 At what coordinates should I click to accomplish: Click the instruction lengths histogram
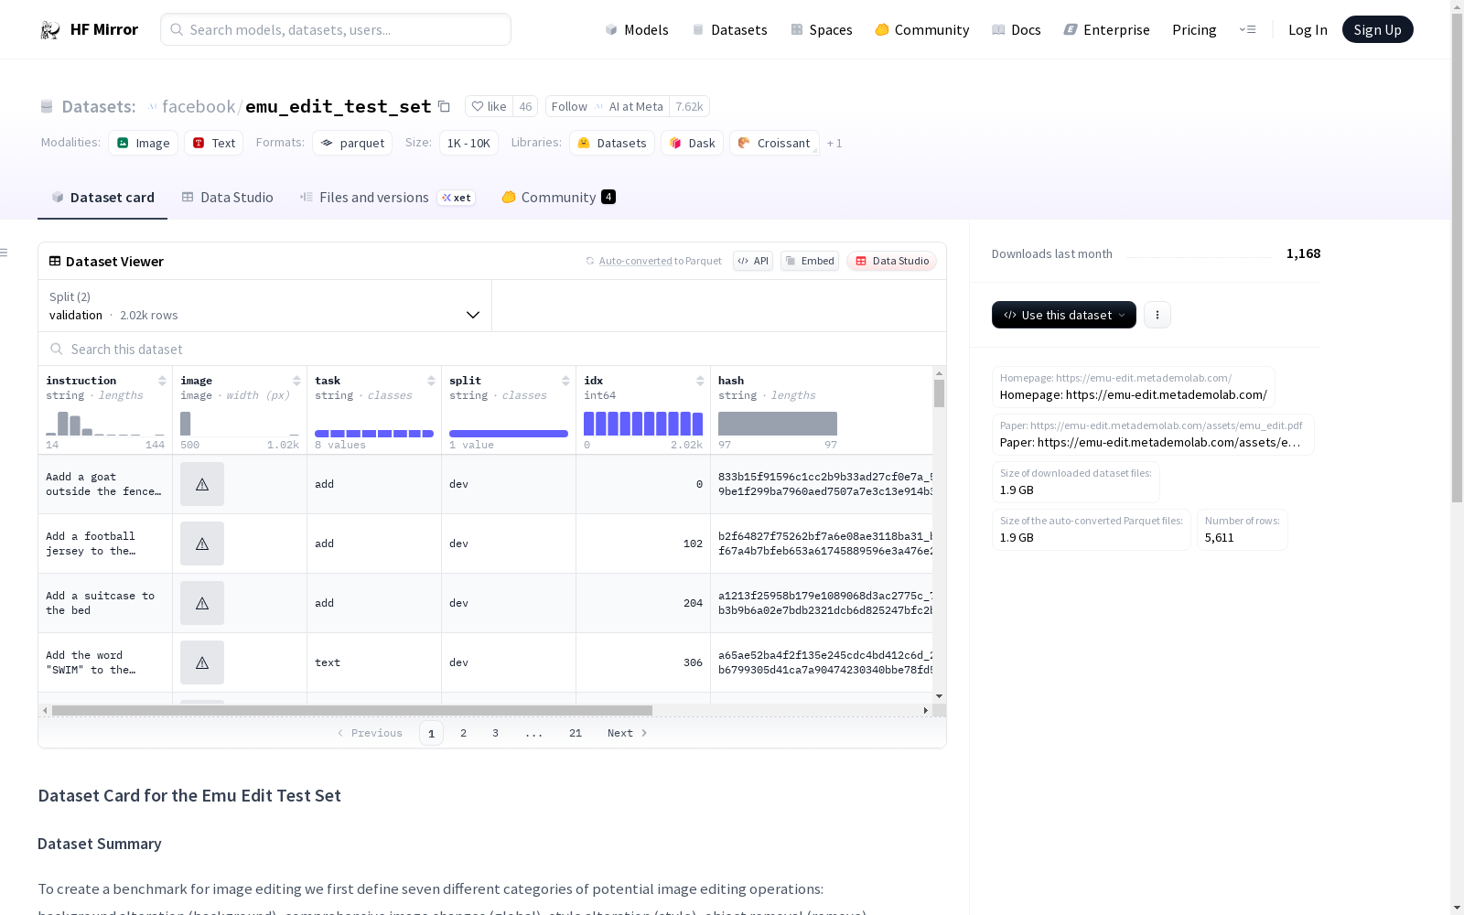pos(105,424)
